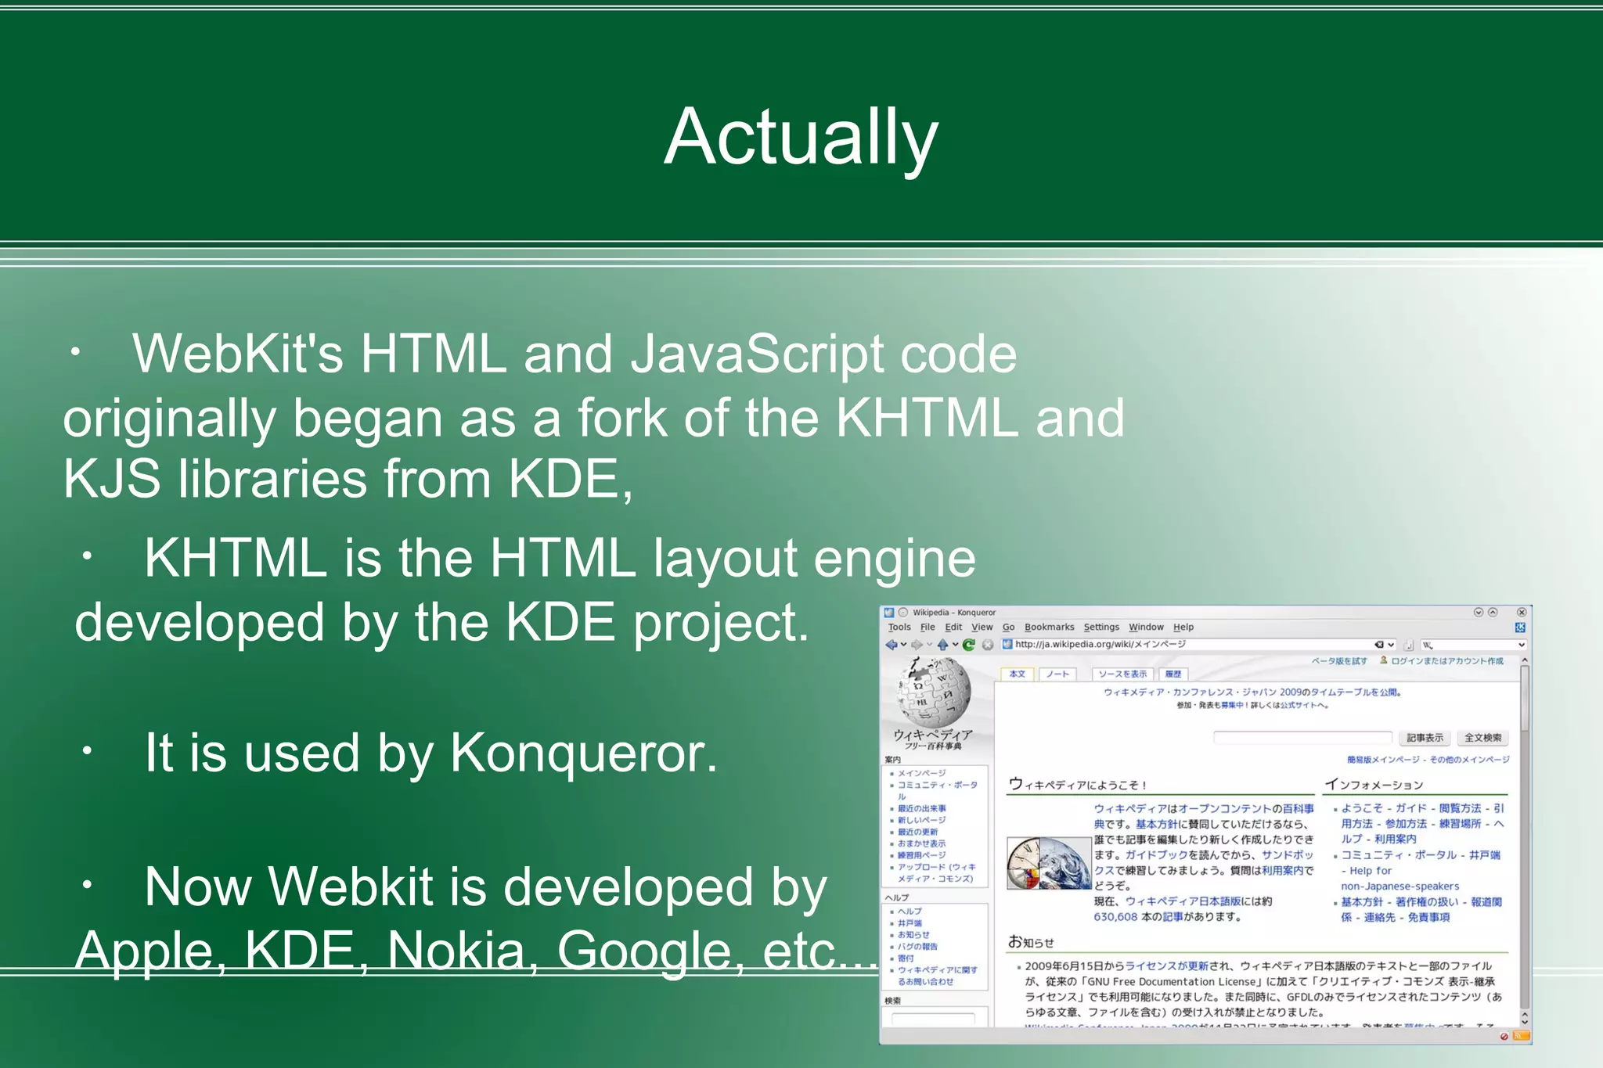
Task: Maximize the Konqueror window
Action: coord(1493,613)
